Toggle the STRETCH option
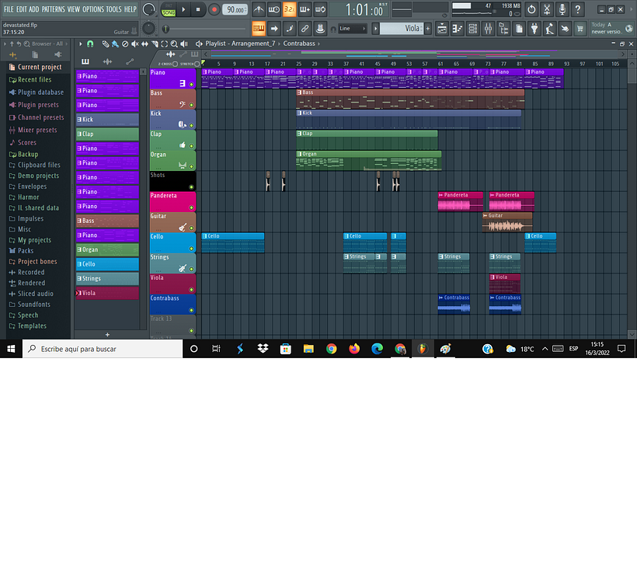 click(x=197, y=64)
